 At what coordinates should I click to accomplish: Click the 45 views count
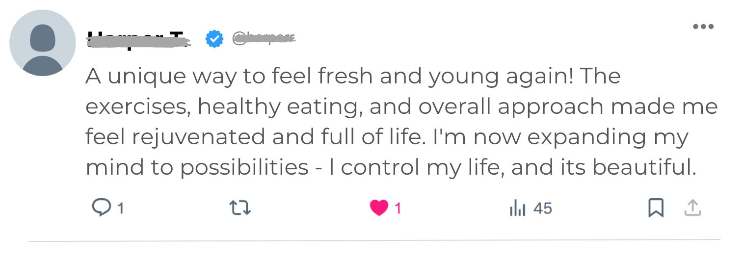(543, 209)
